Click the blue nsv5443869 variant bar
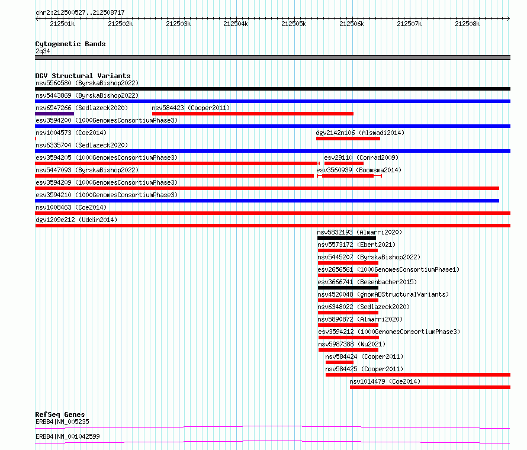The height and width of the screenshot is (450, 527). [x=272, y=101]
